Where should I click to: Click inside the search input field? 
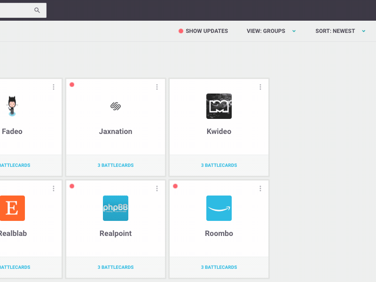pyautogui.click(x=23, y=10)
